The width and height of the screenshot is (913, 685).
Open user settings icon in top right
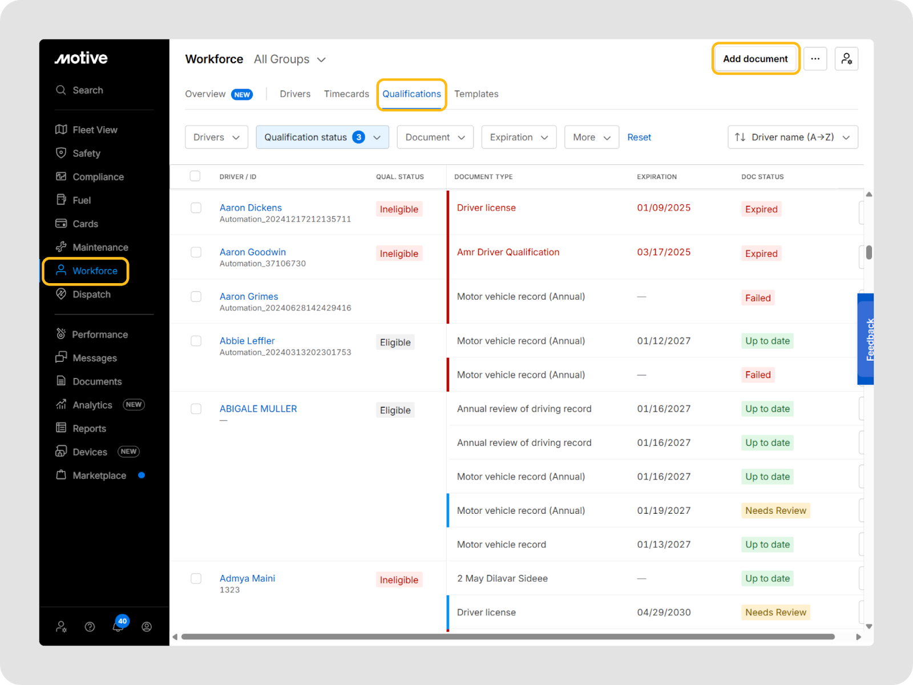[x=846, y=59]
